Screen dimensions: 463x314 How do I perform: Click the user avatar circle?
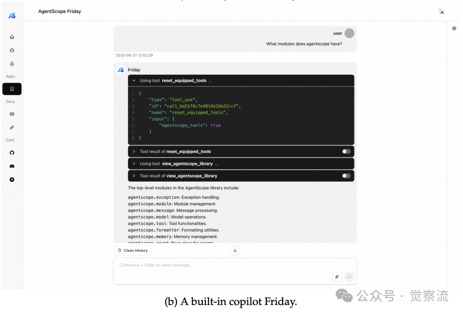pyautogui.click(x=349, y=33)
